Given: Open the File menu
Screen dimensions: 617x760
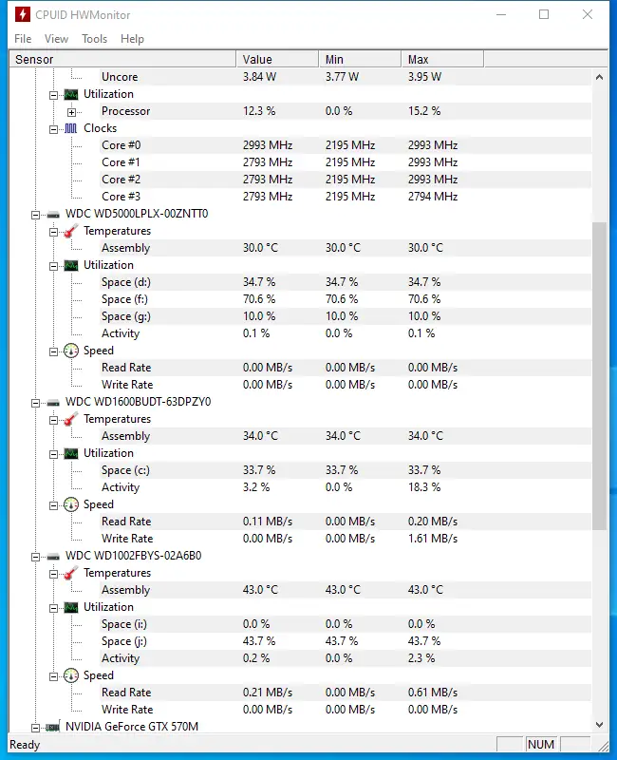Looking at the screenshot, I should click(23, 39).
